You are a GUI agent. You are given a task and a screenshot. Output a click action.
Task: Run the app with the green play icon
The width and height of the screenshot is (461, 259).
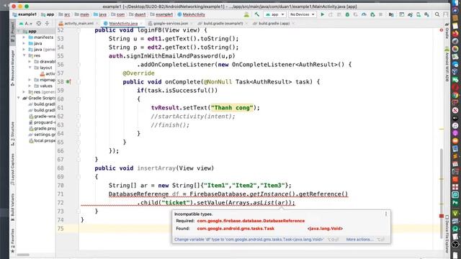322,14
